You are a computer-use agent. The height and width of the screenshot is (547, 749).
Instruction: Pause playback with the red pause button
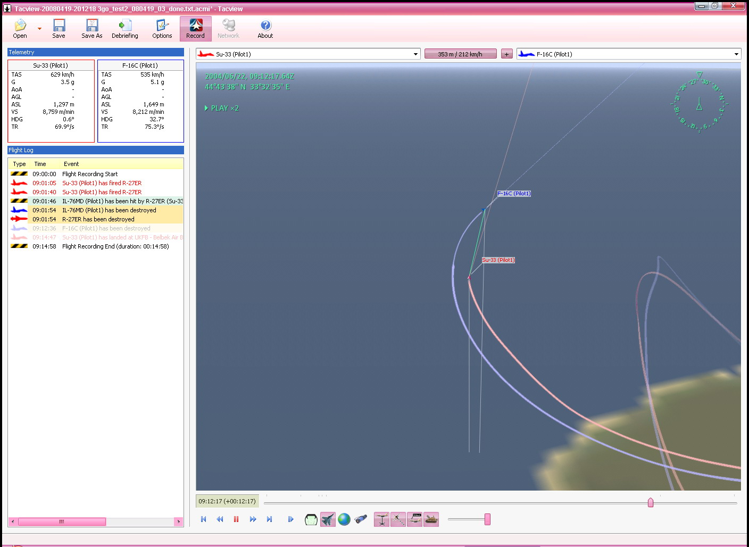coord(236,519)
